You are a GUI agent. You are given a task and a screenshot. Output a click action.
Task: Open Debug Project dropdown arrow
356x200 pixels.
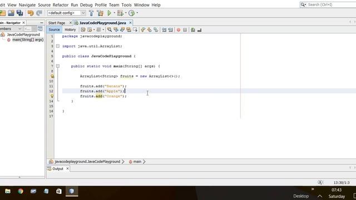(x=126, y=13)
